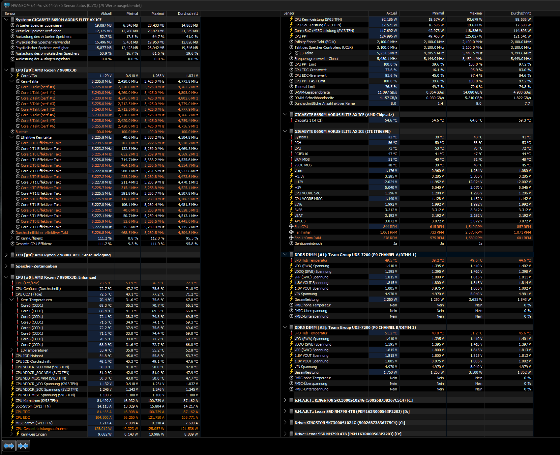Collapse the DDR5 DIMM [#1] group
The height and width of the screenshot is (455, 560).
click(x=285, y=255)
